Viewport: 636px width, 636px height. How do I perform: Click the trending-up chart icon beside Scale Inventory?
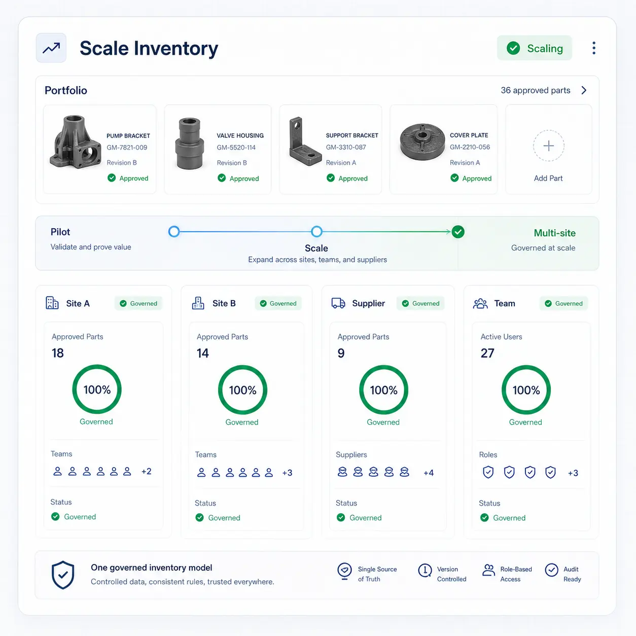coord(51,48)
